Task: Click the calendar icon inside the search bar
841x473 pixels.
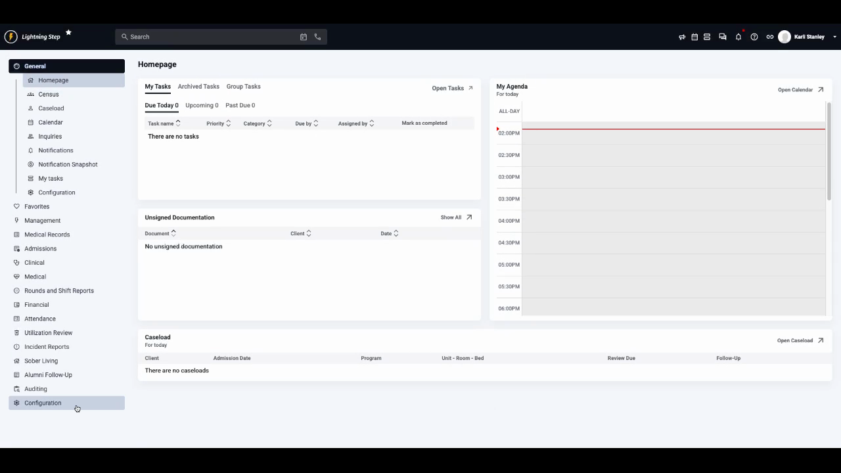Action: (x=304, y=37)
